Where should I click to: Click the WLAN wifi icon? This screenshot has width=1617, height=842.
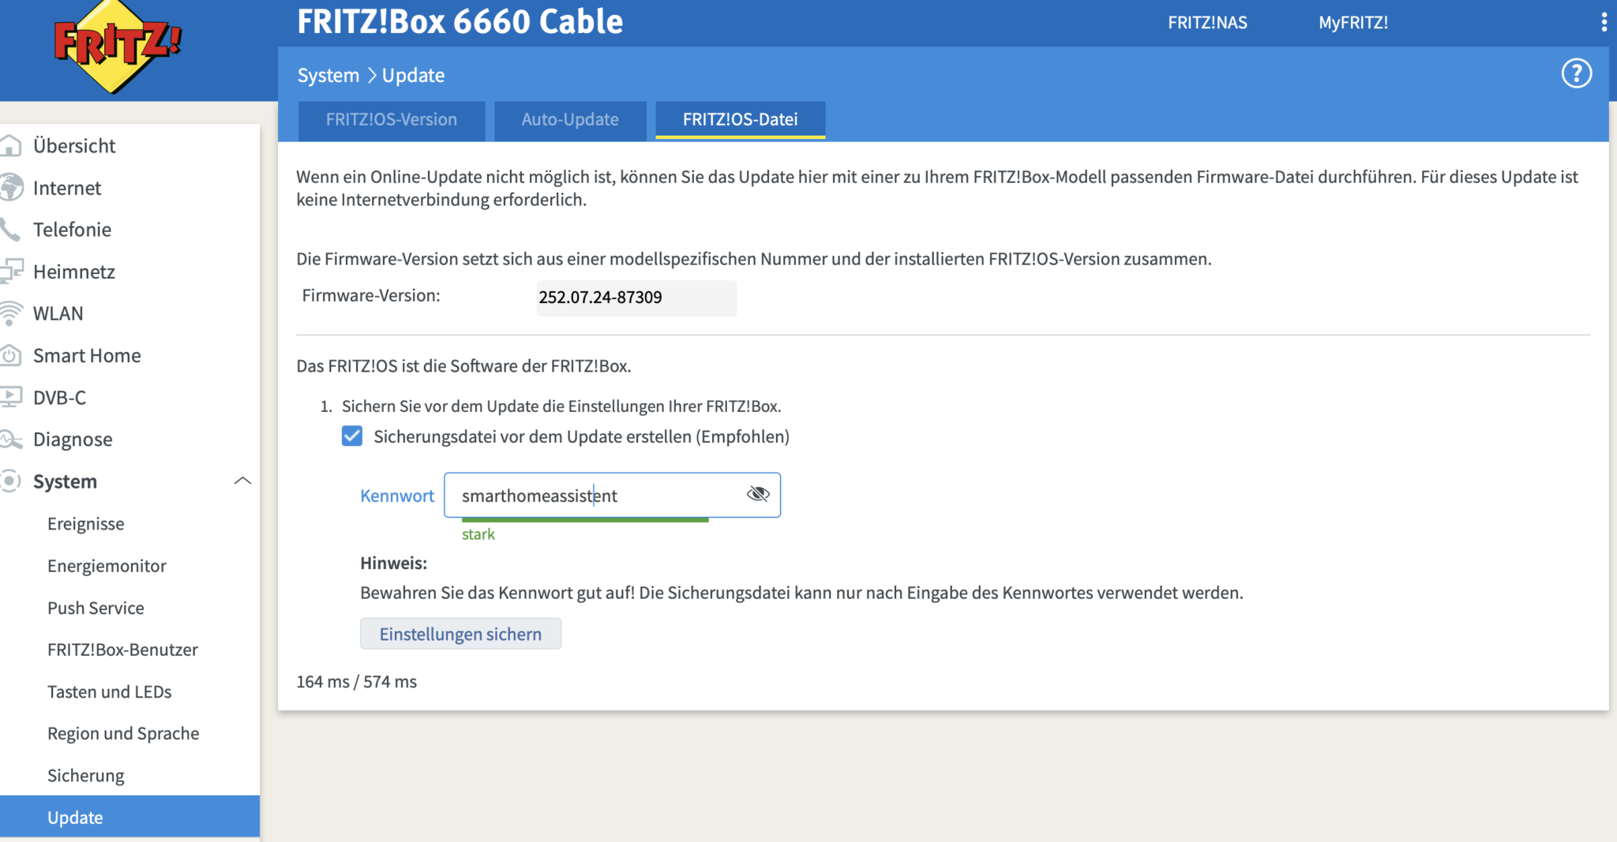[11, 313]
